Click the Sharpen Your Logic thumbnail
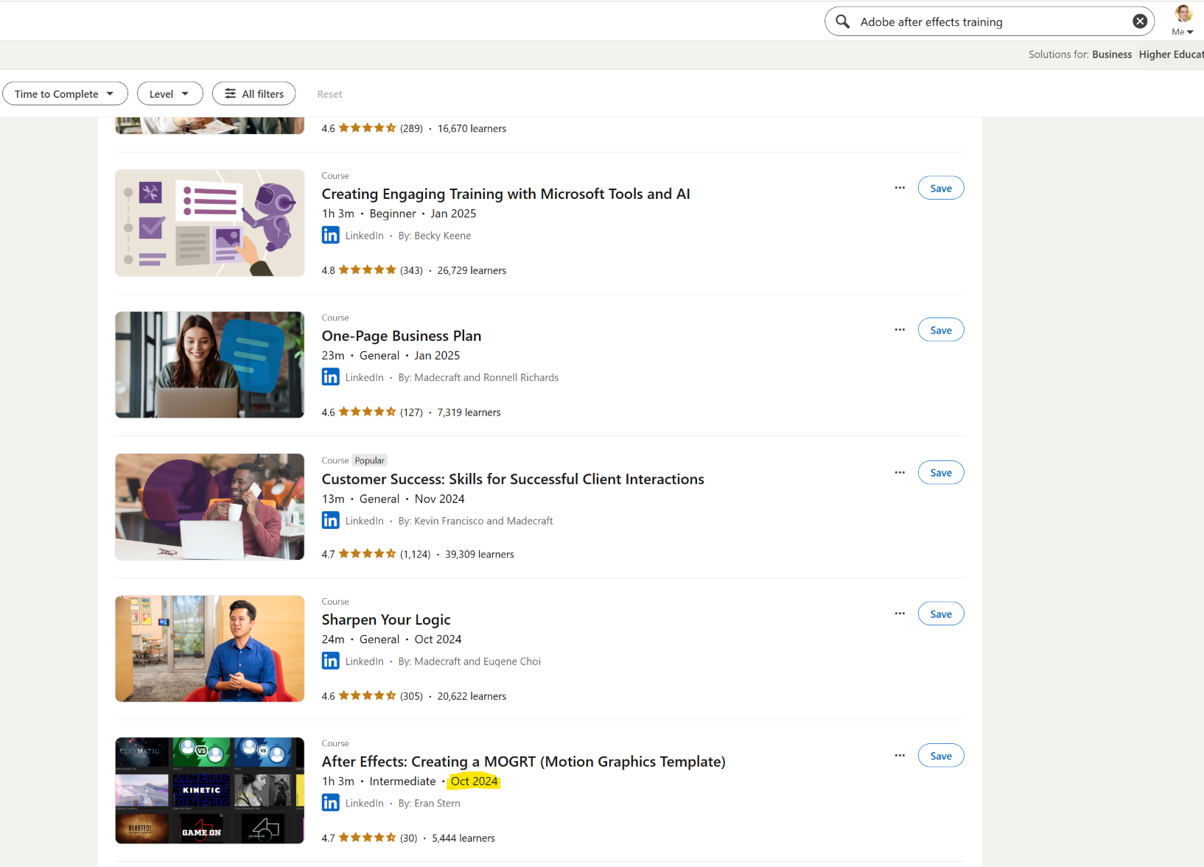 coord(210,649)
